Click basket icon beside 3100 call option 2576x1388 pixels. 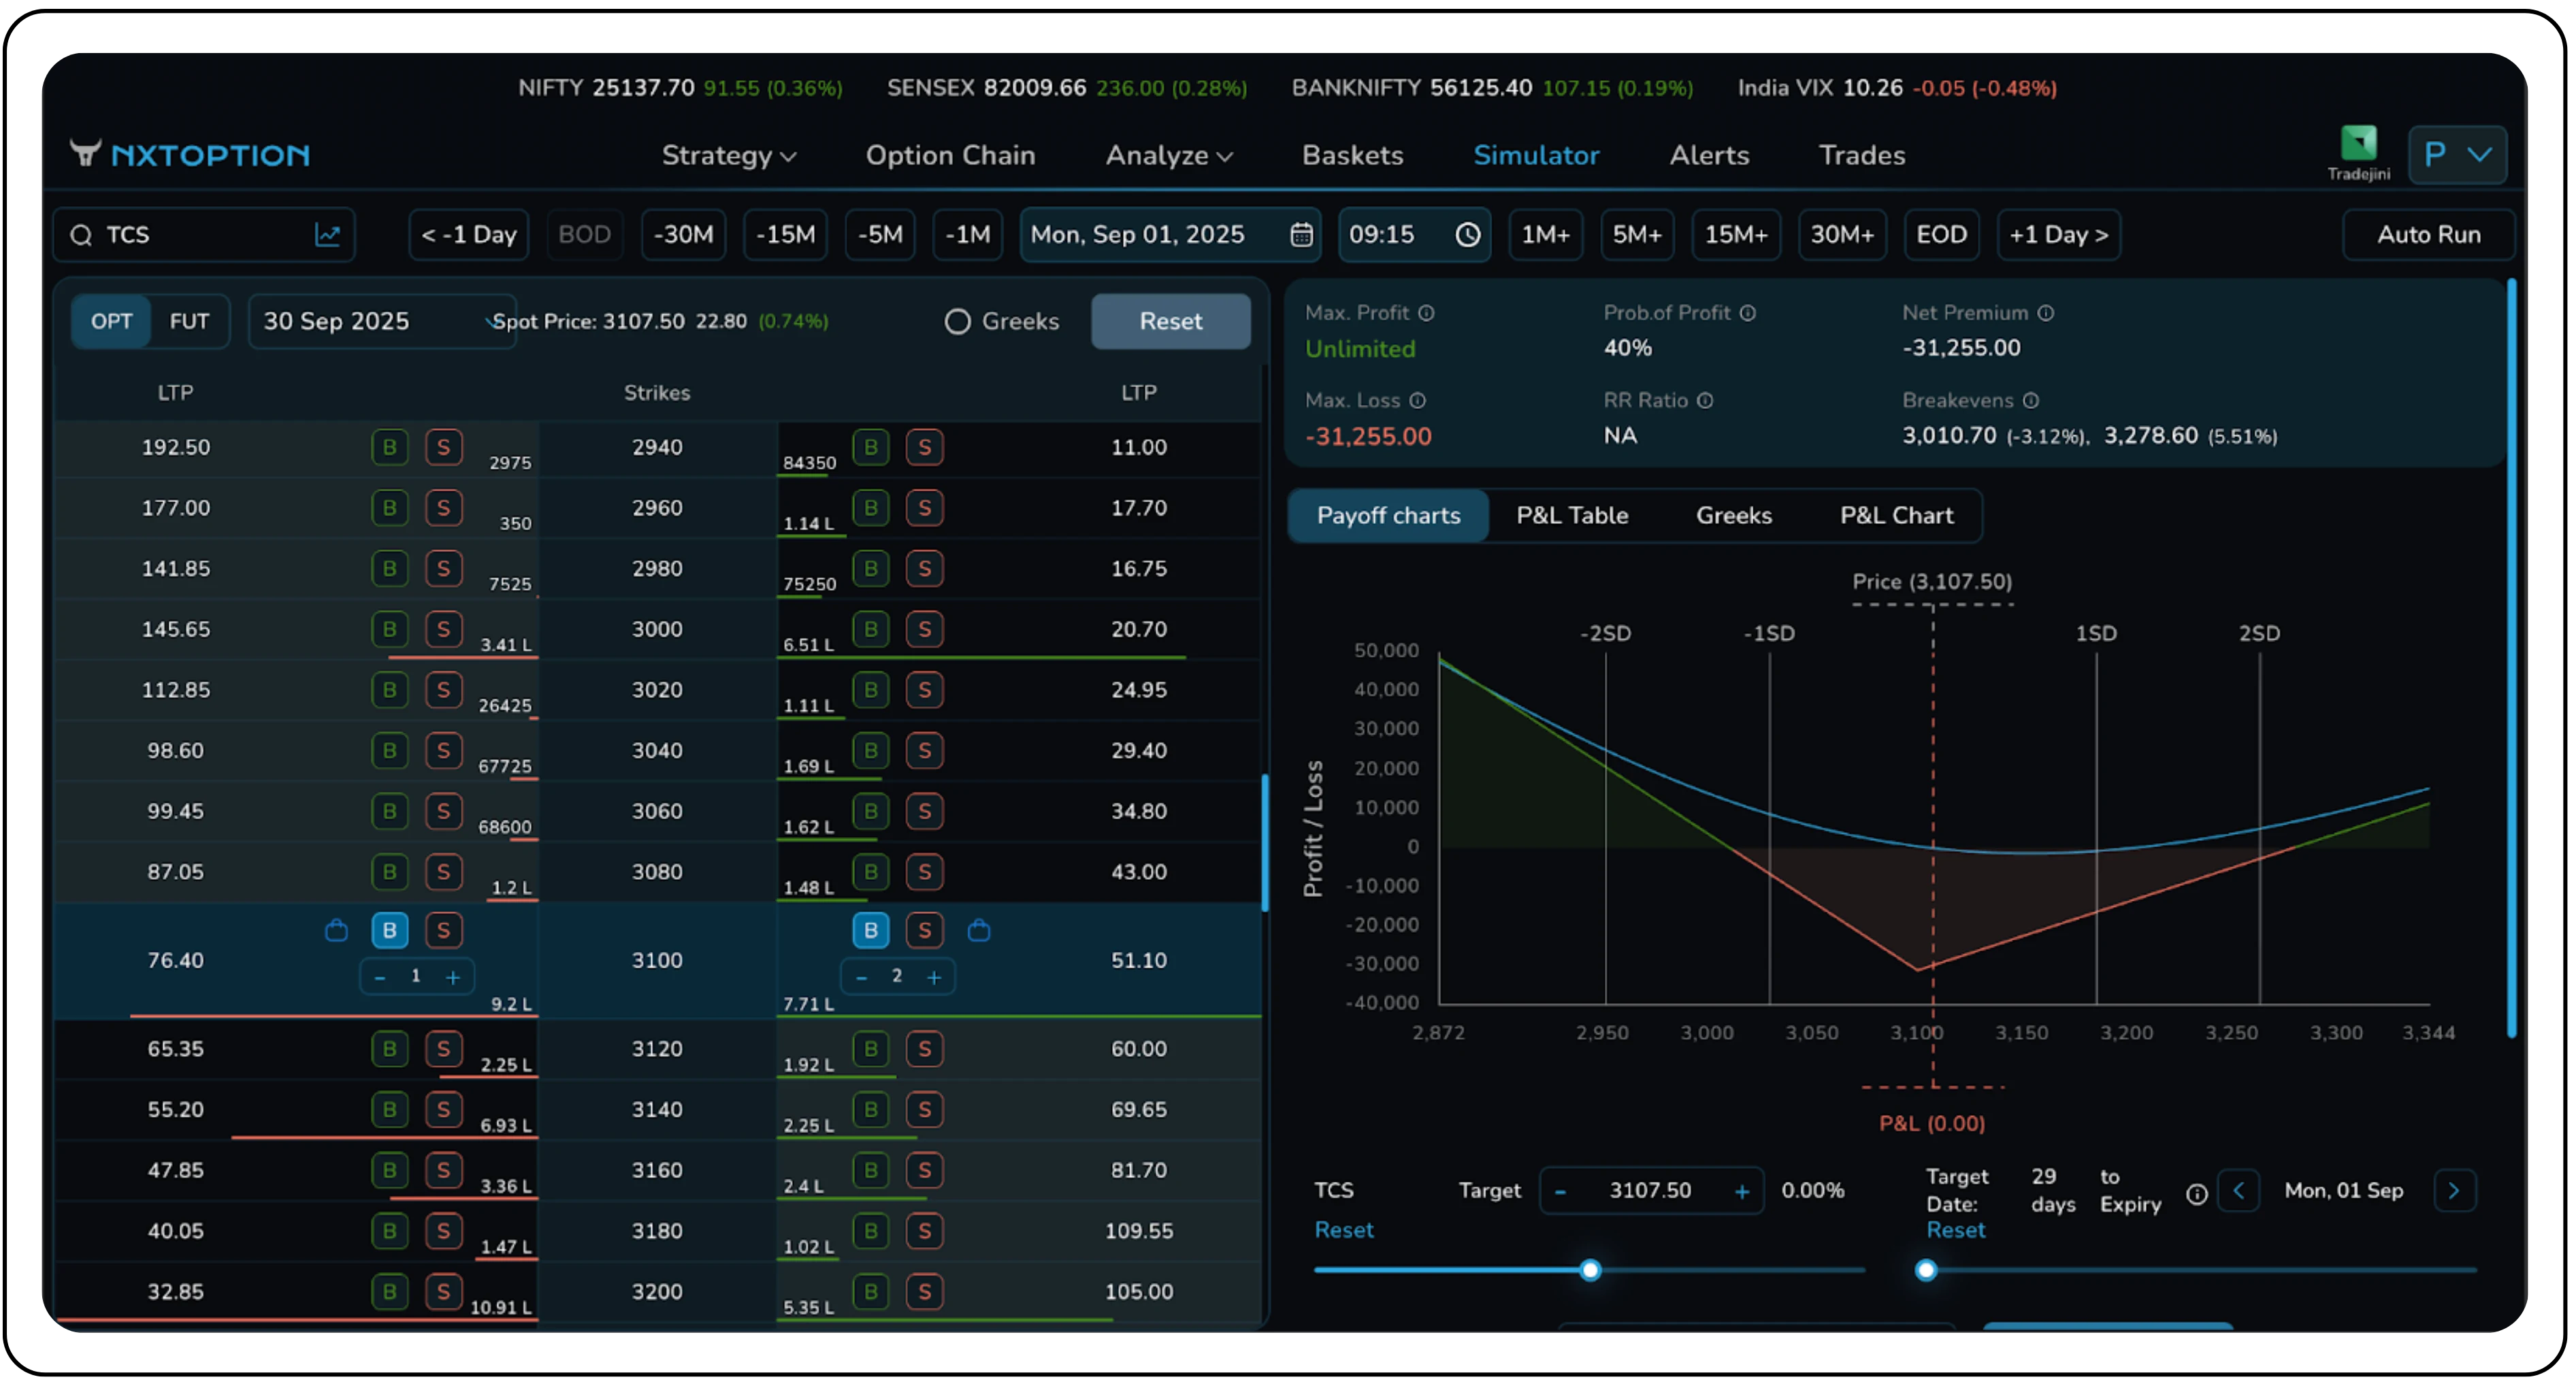click(336, 931)
